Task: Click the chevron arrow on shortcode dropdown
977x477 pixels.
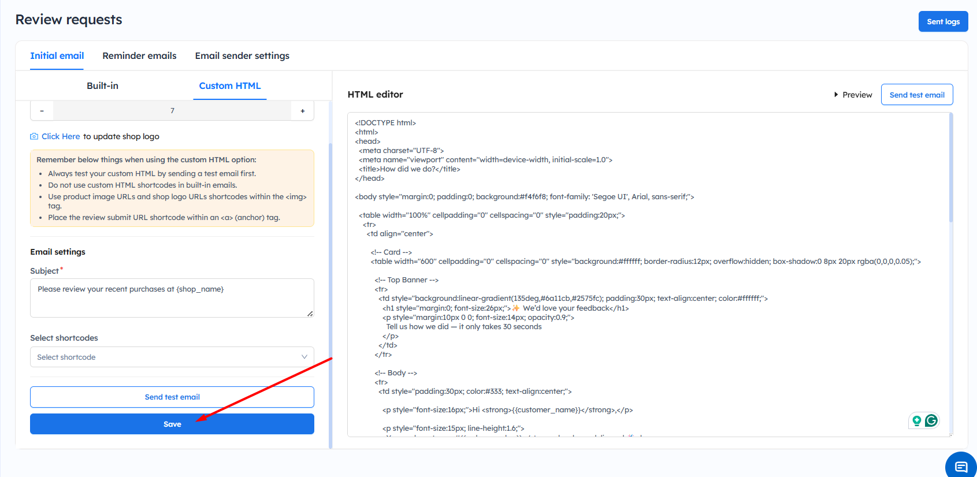Action: [x=304, y=357]
